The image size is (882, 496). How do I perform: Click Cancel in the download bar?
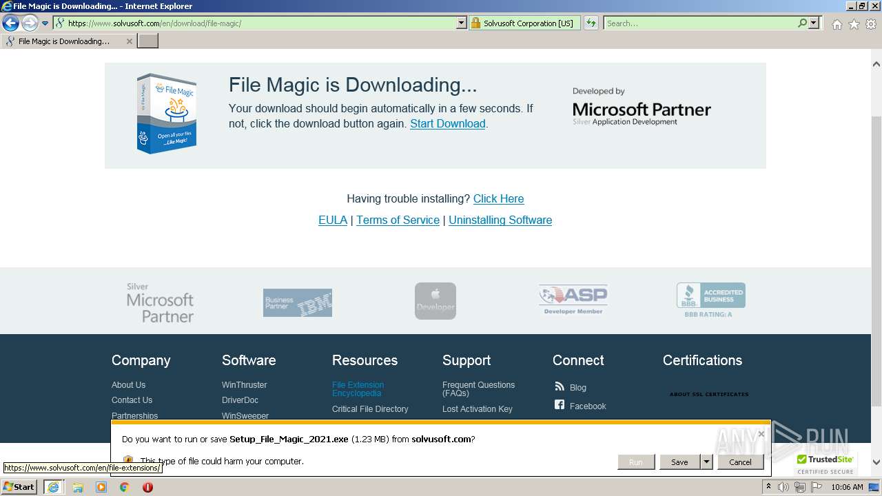coord(740,462)
